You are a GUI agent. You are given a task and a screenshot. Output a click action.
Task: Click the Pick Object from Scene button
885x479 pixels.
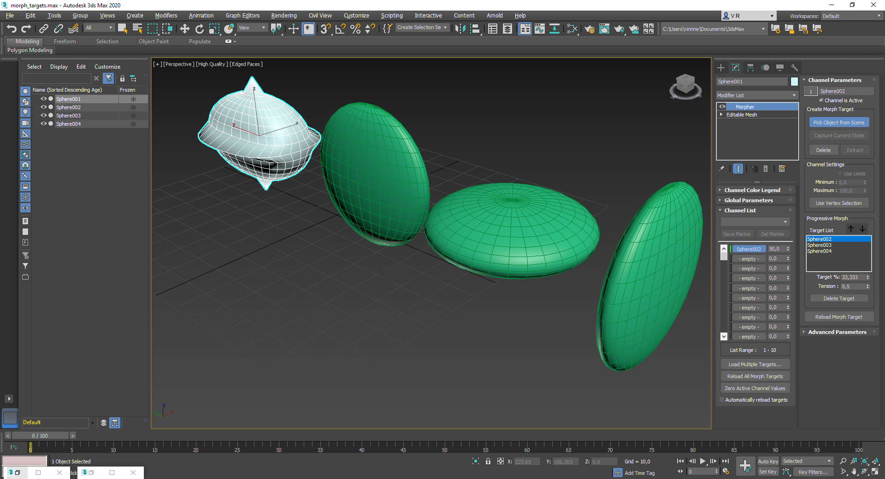tap(839, 122)
